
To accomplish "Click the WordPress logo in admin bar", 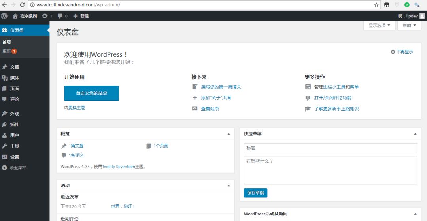I will click(4, 16).
